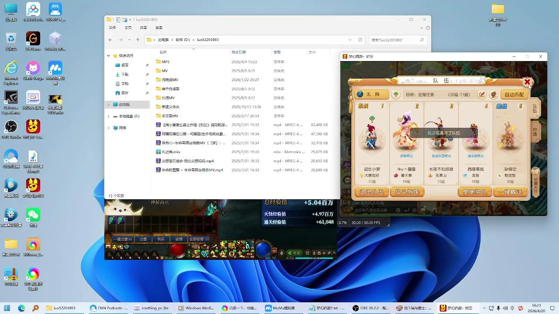Open the 共享 ribbon tab
The image size is (559, 314).
(143, 27)
